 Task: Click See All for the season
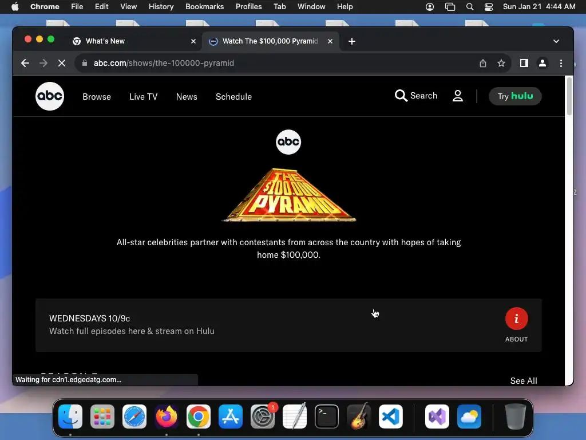524,380
